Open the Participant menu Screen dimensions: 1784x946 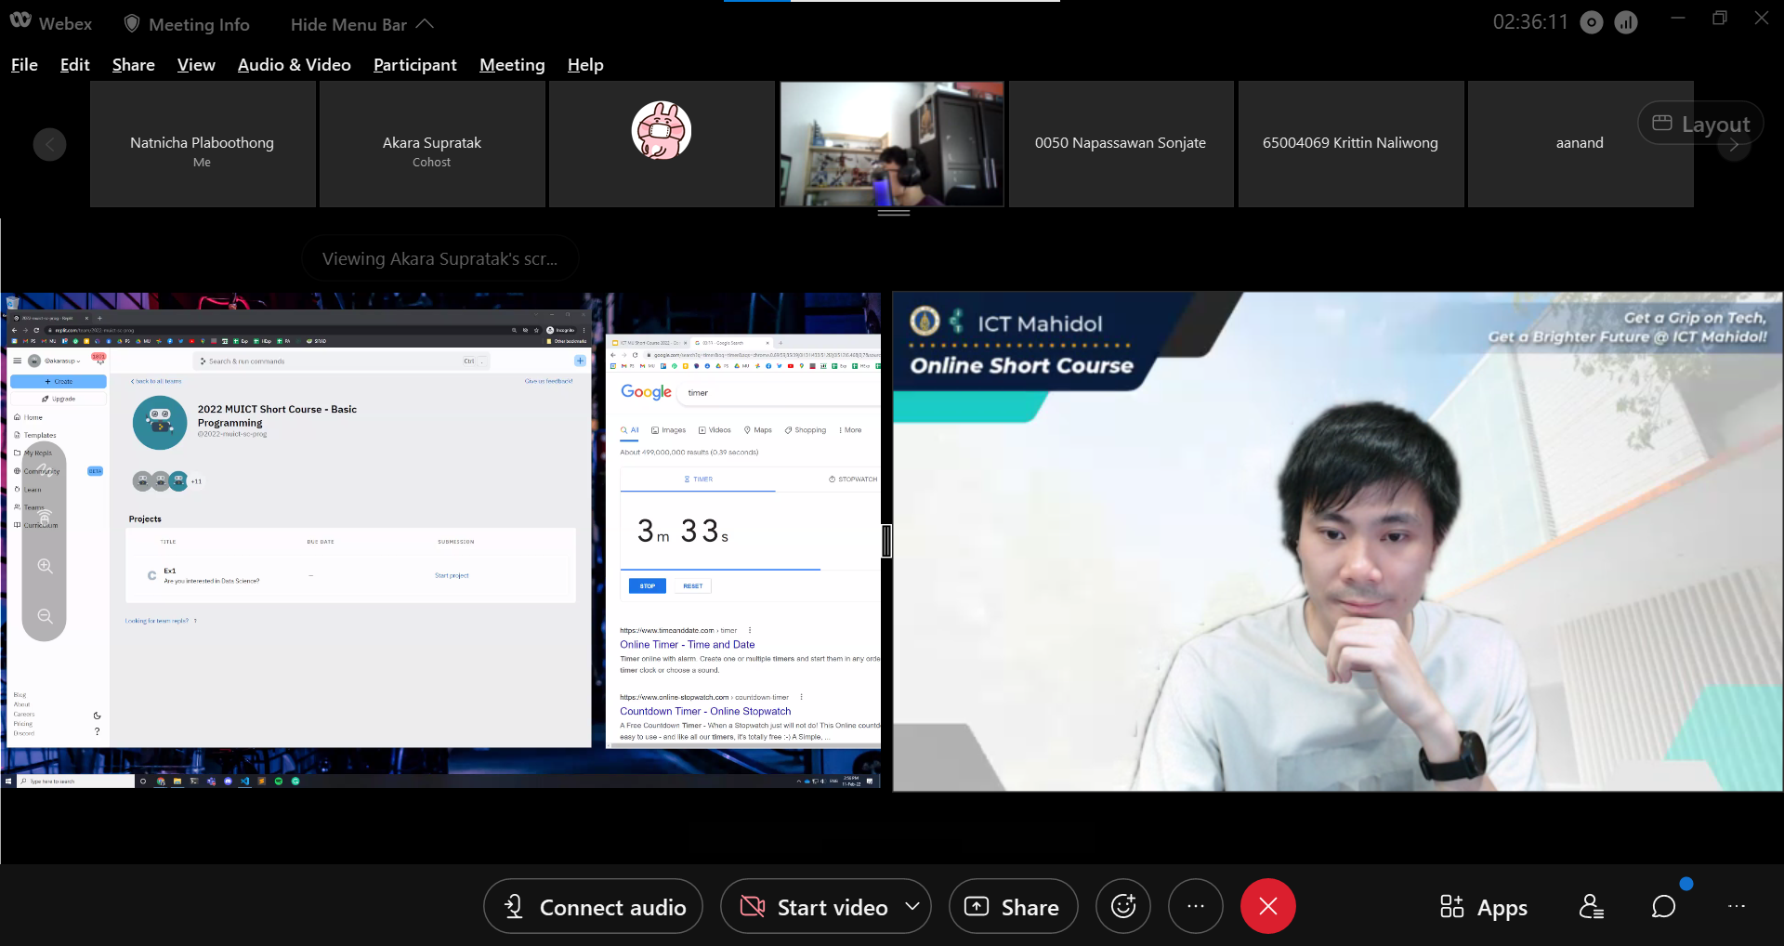tap(414, 65)
